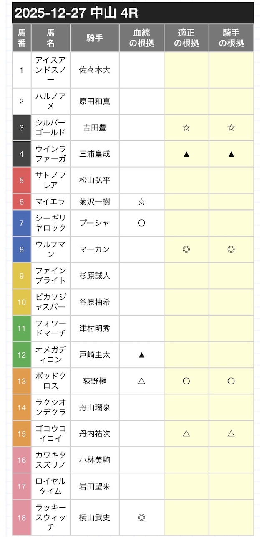Viewport: 267px width, 537px height.
Task: Click the 騎手 column header
Action: click(95, 38)
